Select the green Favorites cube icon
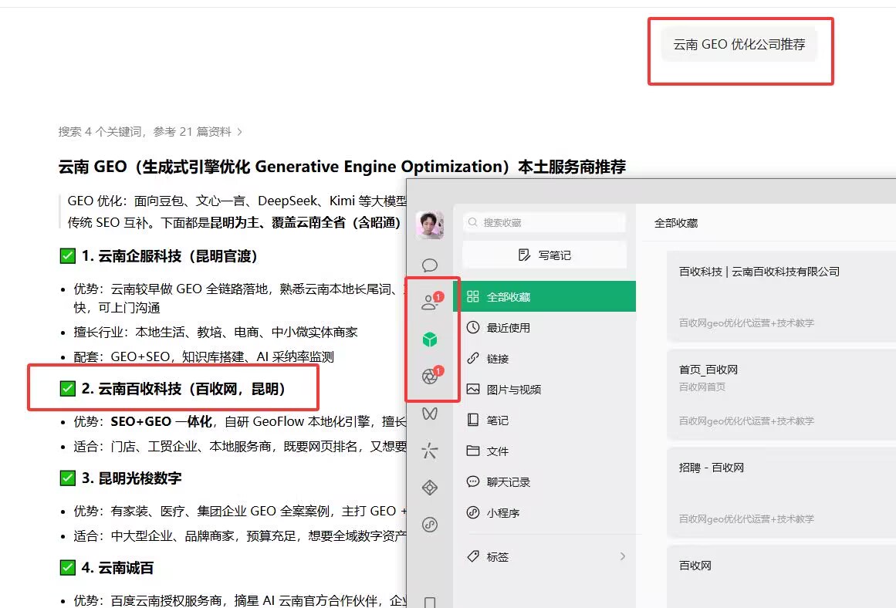This screenshot has height=608, width=896. coord(430,340)
